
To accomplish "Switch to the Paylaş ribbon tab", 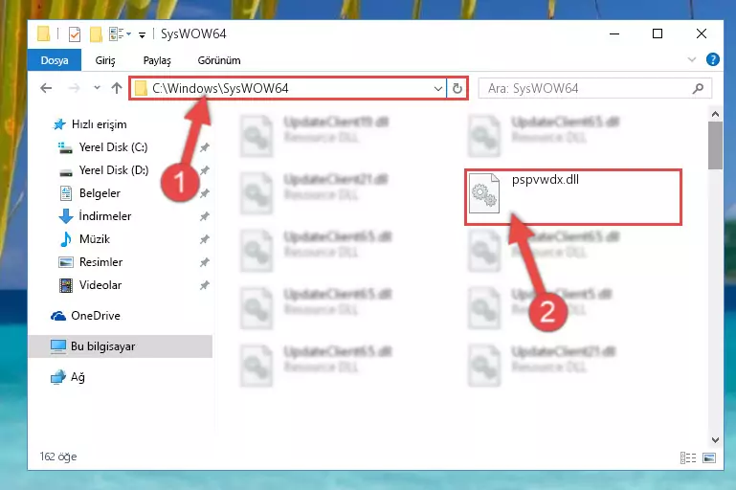I will [x=157, y=60].
